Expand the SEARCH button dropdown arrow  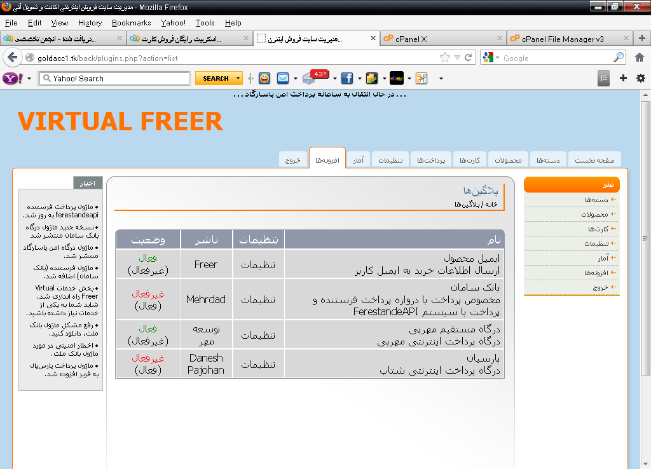pos(238,78)
